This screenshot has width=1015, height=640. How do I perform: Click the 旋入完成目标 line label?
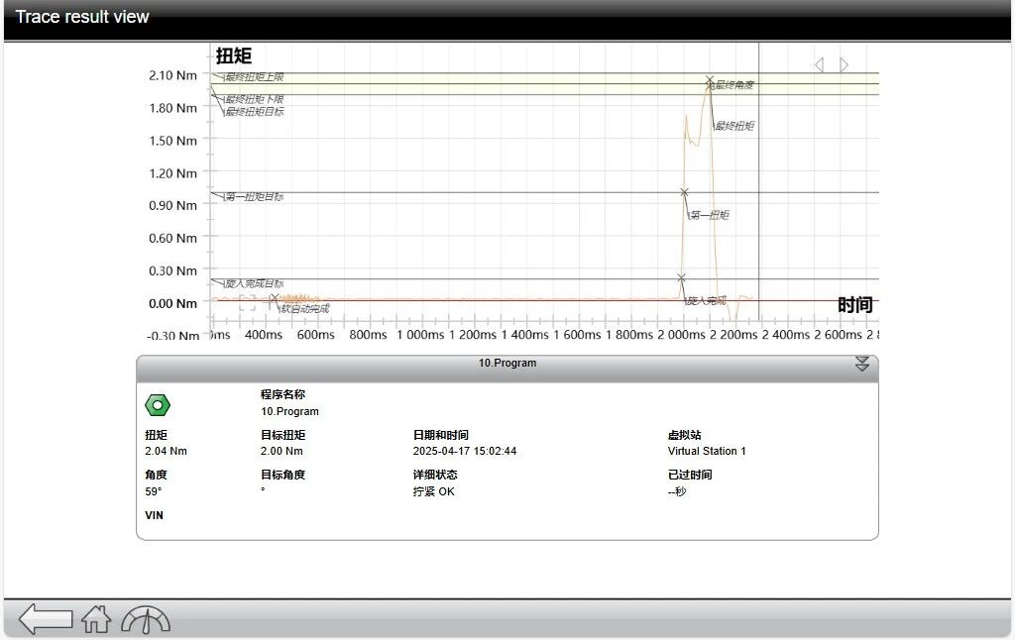pyautogui.click(x=254, y=283)
